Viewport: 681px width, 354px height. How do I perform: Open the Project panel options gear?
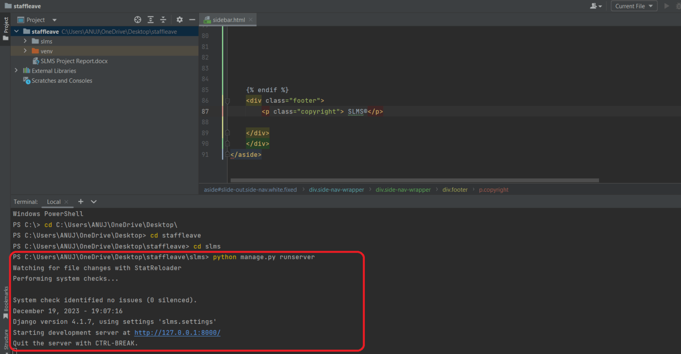(180, 19)
